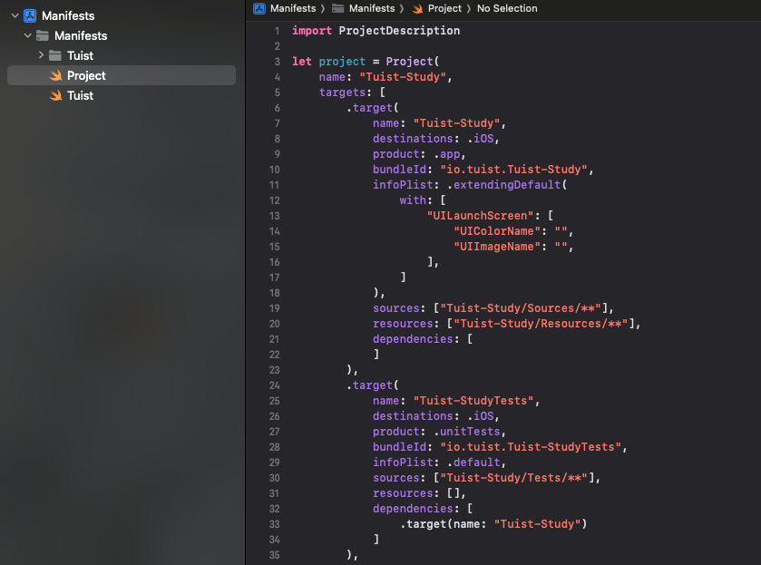Click the "Tuist-Study/Tests/**" string
The width and height of the screenshot is (761, 565).
pos(513,478)
